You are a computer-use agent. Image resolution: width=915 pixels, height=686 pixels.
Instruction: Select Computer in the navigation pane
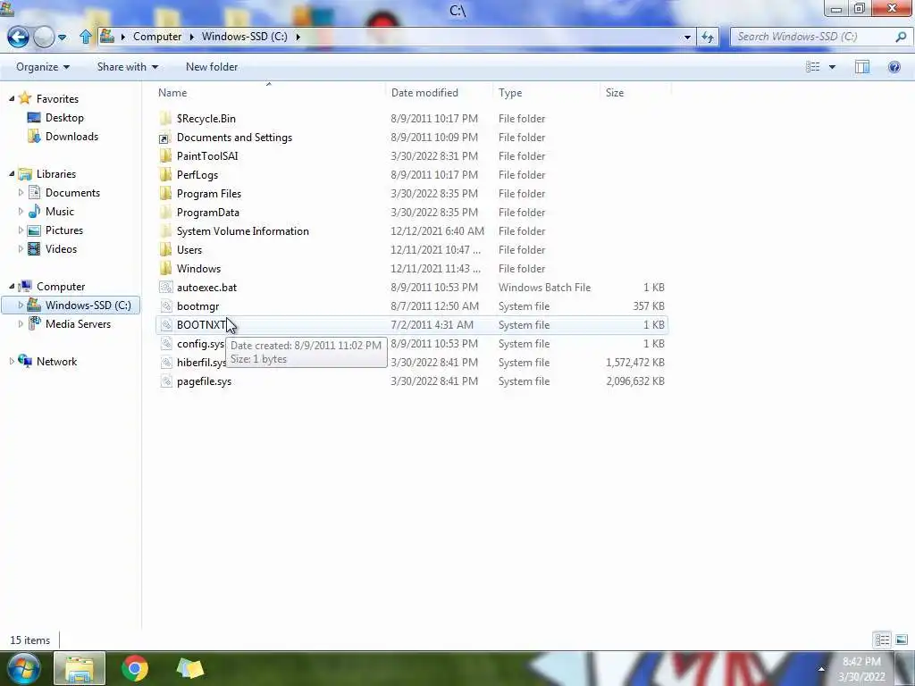(x=60, y=287)
